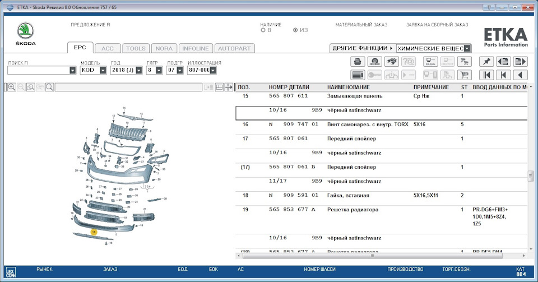This screenshot has width=538, height=282.
Task: Click НОМЕР ШАССИ in the status bar
Action: (319, 269)
